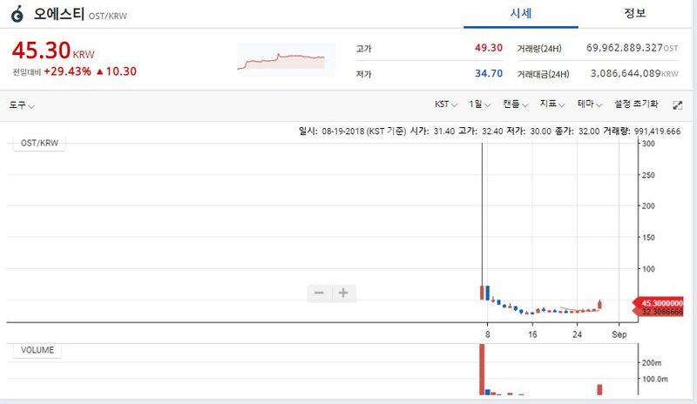Click the OST coin logo icon
Screen dimensions: 697x404
coord(17,14)
